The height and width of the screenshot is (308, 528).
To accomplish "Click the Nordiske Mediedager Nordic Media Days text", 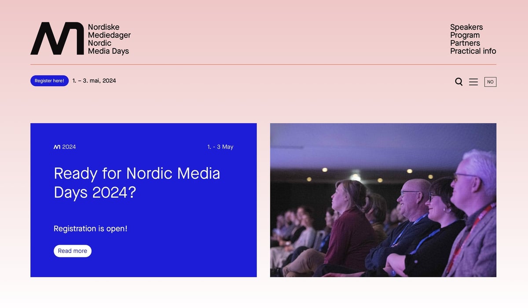I will pos(109,39).
